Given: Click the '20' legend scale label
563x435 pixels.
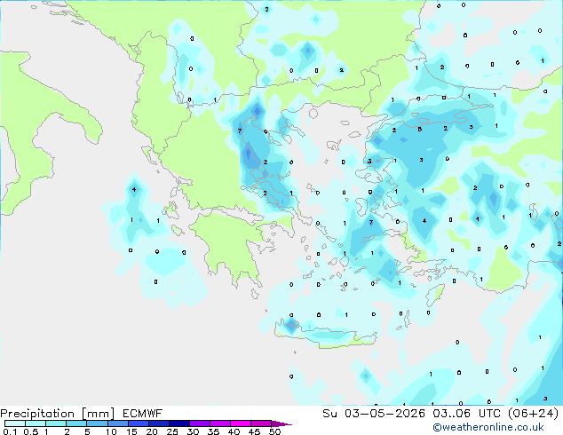Looking at the screenshot, I should [x=152, y=431].
